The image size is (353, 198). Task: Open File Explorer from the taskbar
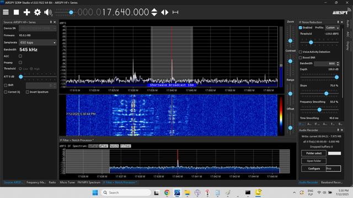click(x=188, y=193)
